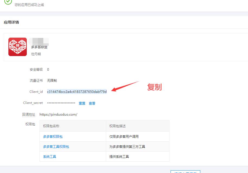The width and height of the screenshot is (248, 173).
Task: Click the 佐丹熊 name under the app
Action: (36, 54)
